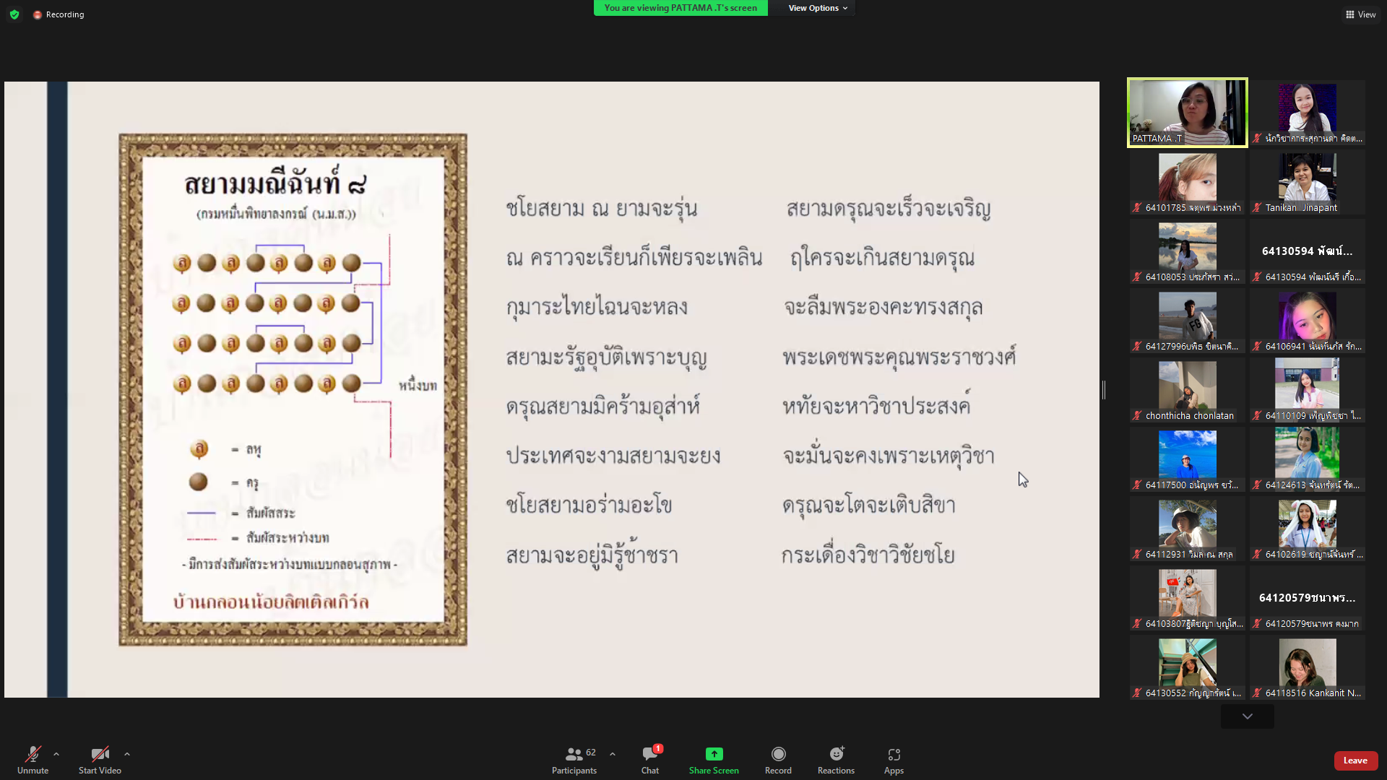Select PATTAMA .T video thumbnail

click(1187, 113)
